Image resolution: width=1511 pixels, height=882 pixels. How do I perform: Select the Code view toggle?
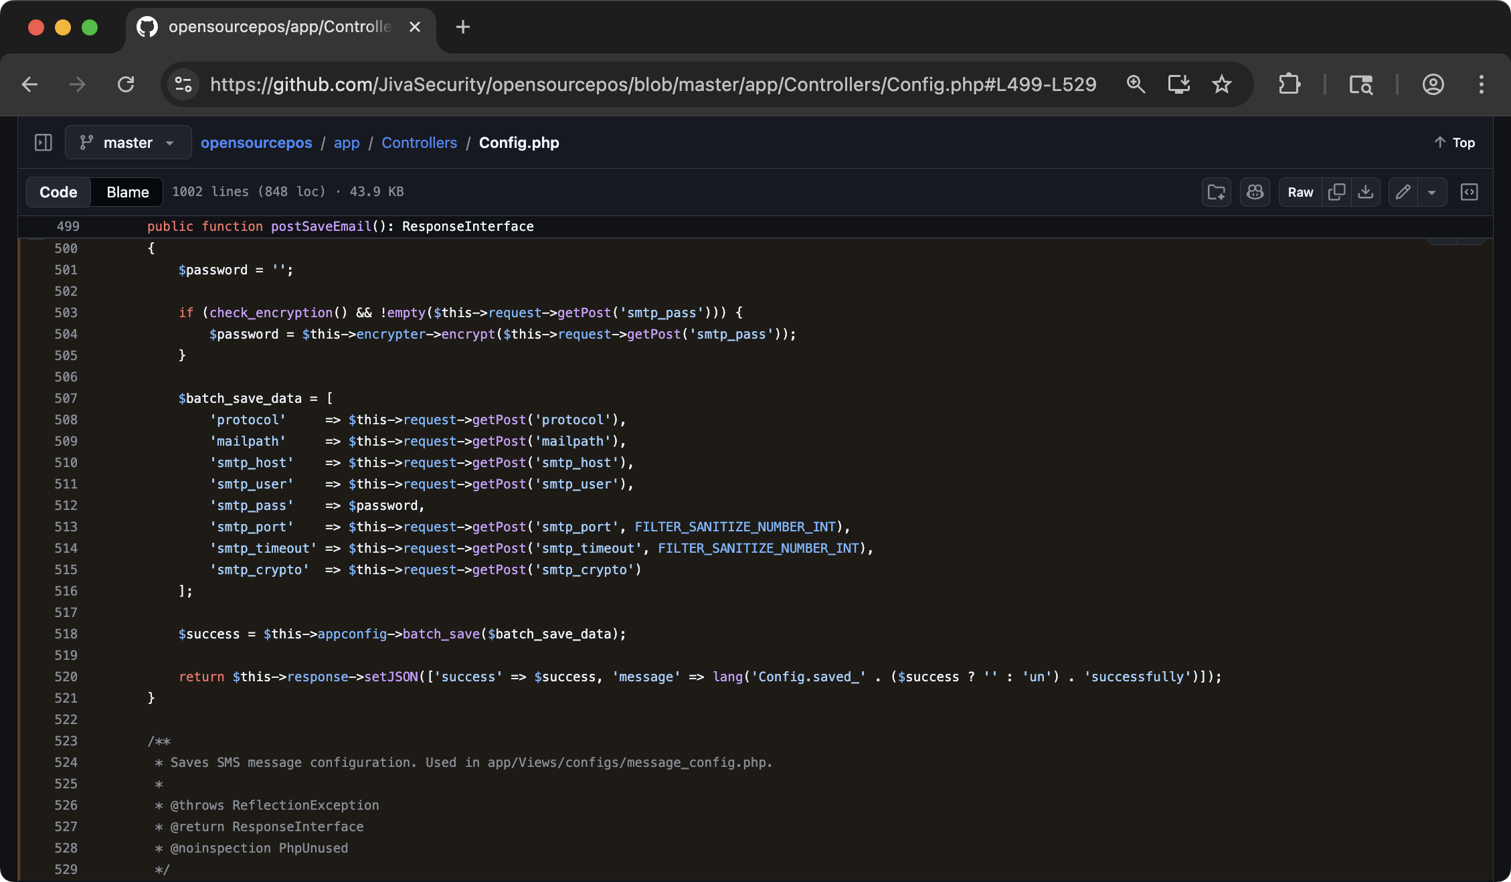(x=58, y=192)
